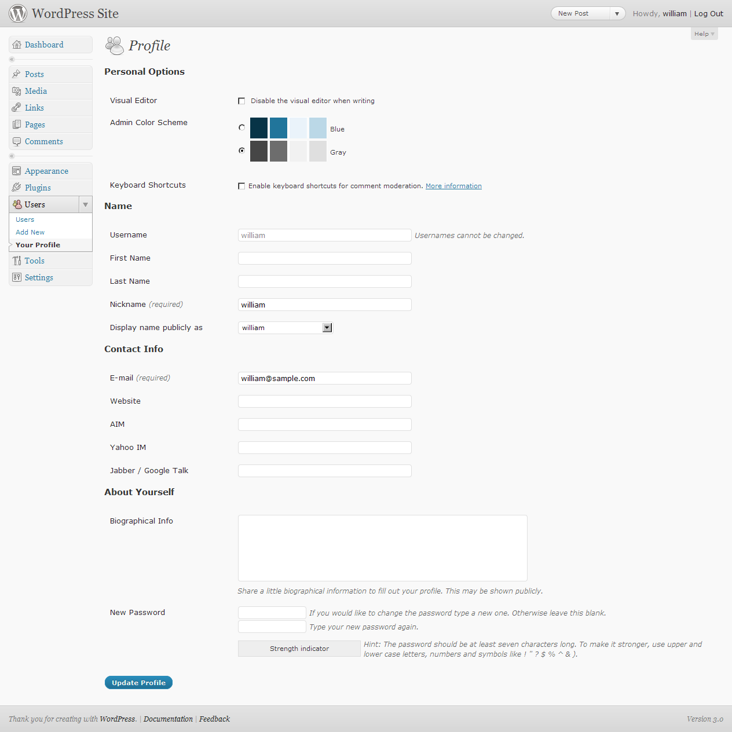The height and width of the screenshot is (732, 732).
Task: Click the Appearance icon in sidebar
Action: pyautogui.click(x=17, y=171)
